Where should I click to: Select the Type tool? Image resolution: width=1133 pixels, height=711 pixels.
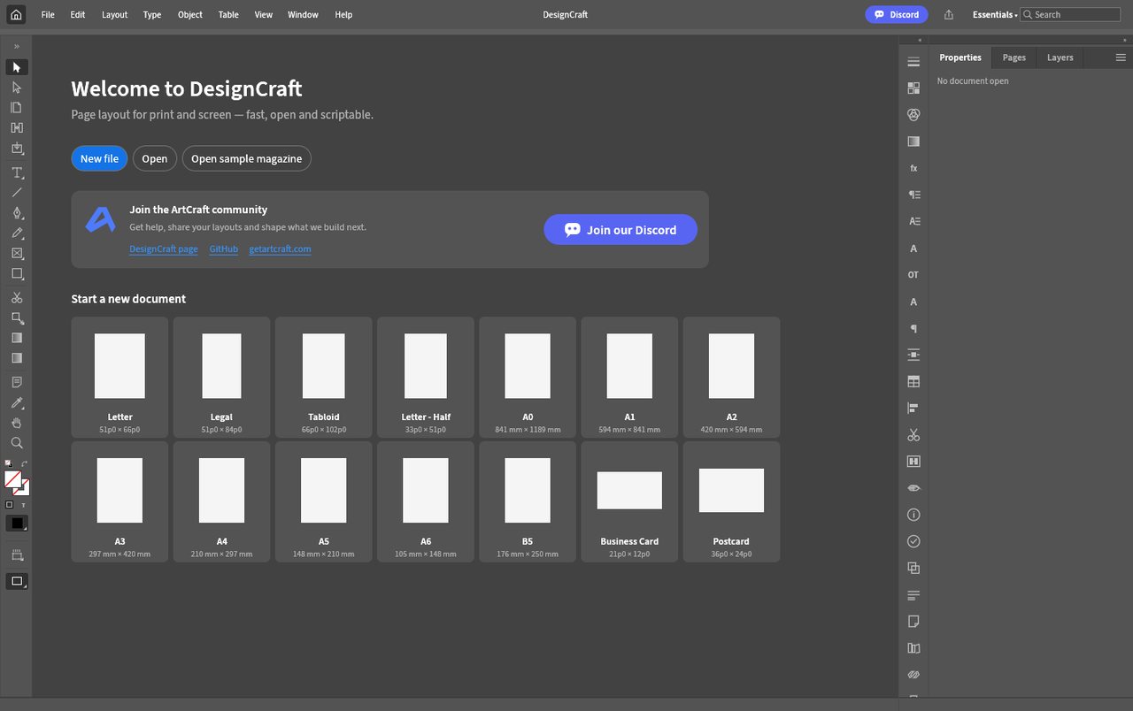coord(17,172)
